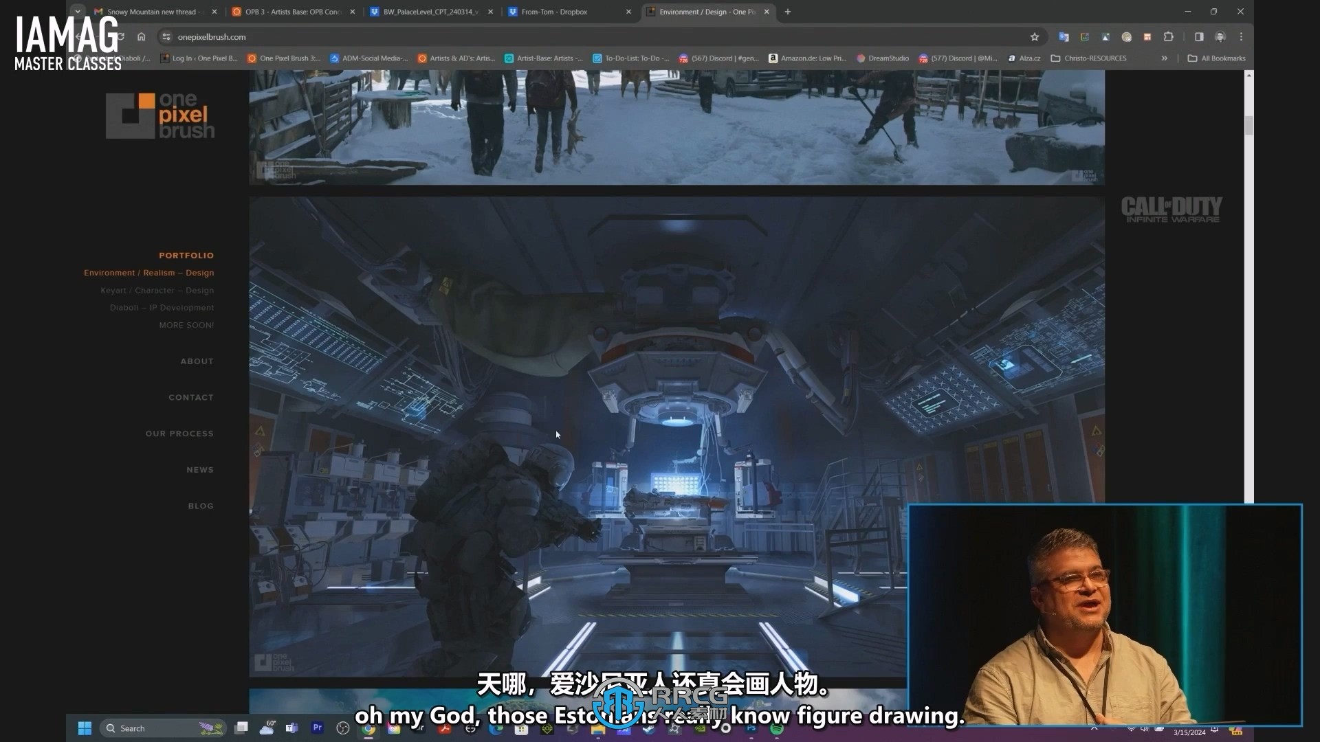The image size is (1320, 742).
Task: Open the Amazon.de bookmark
Action: (807, 58)
